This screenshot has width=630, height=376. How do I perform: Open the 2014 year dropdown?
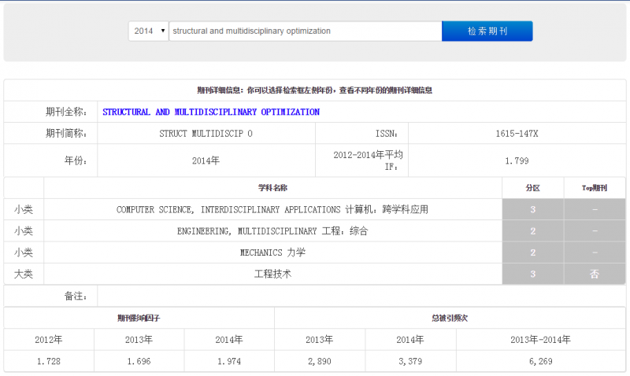[148, 31]
